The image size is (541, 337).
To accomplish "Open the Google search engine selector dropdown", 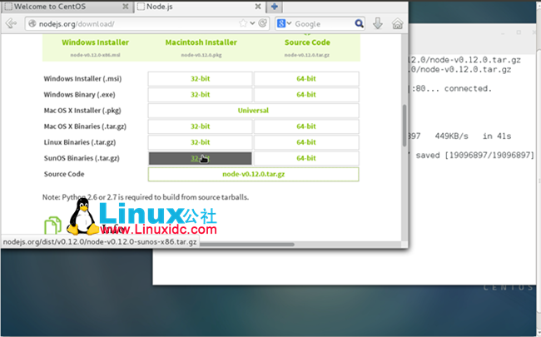I will pos(285,23).
